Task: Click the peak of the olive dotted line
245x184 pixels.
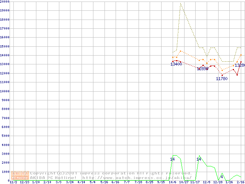Action: point(180,3)
